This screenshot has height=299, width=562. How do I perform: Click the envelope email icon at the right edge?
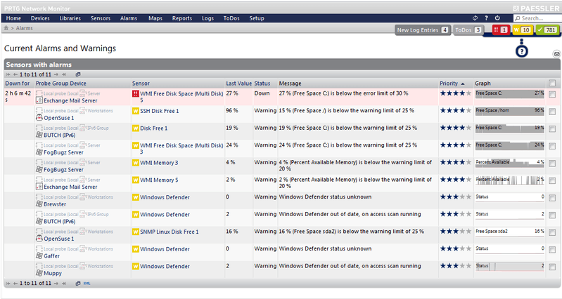point(556,54)
